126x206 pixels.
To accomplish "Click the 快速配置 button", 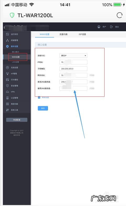I will (x=17, y=120).
